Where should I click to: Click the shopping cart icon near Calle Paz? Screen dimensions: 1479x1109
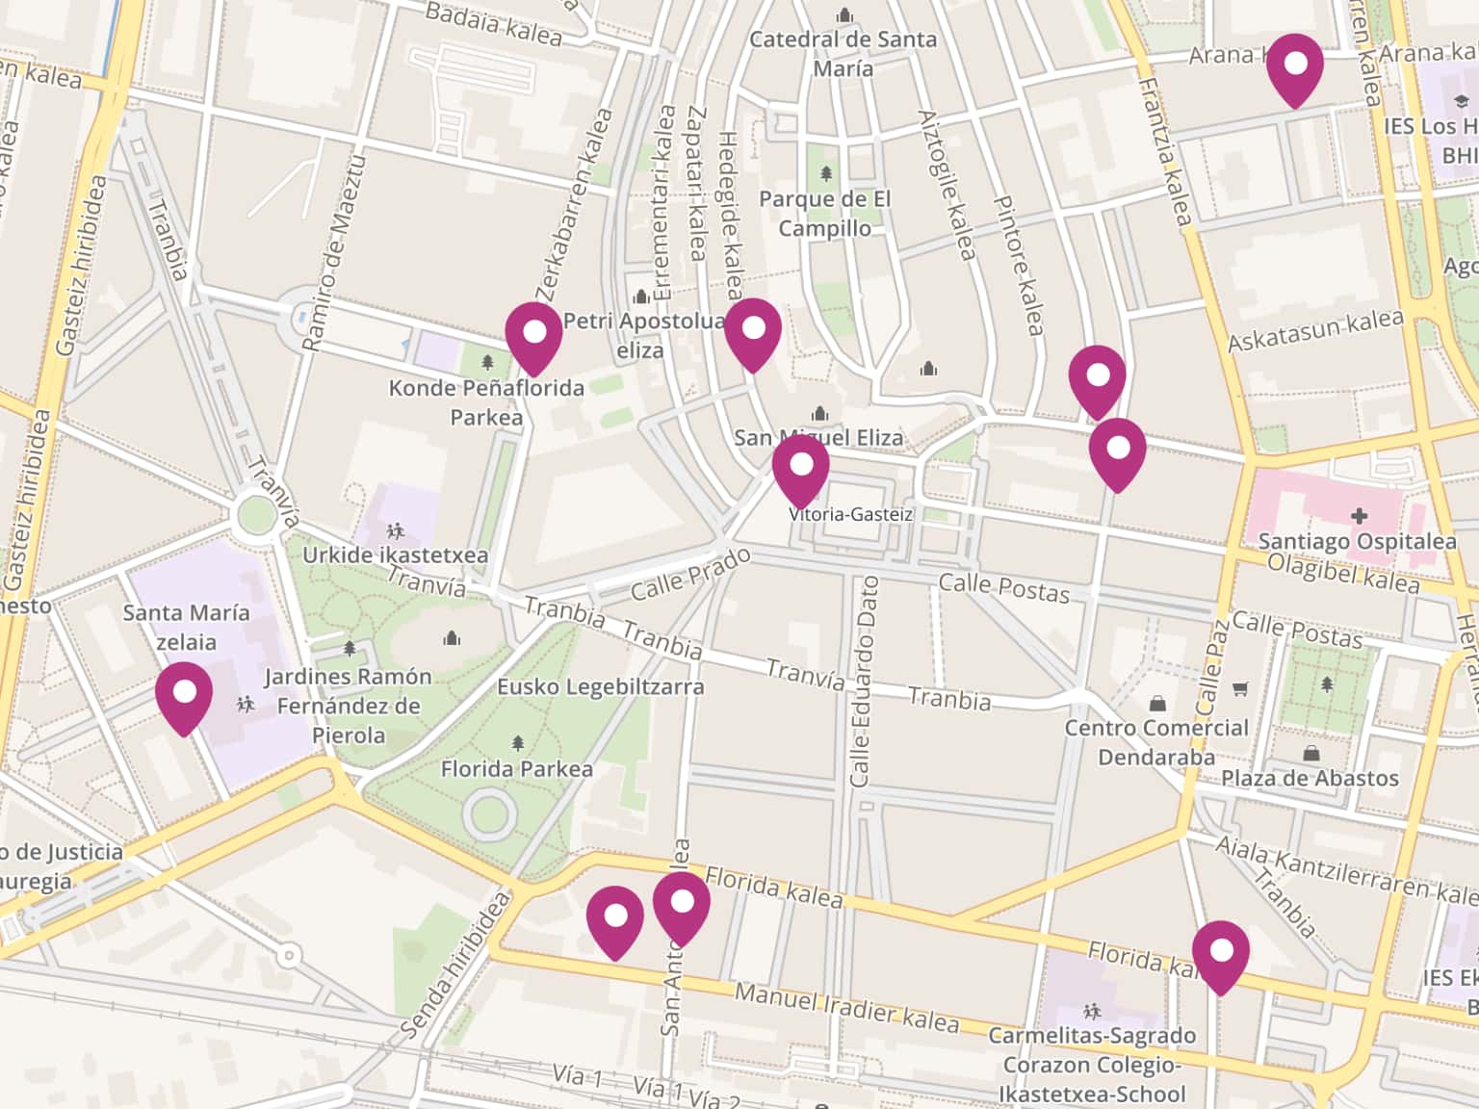(x=1240, y=688)
